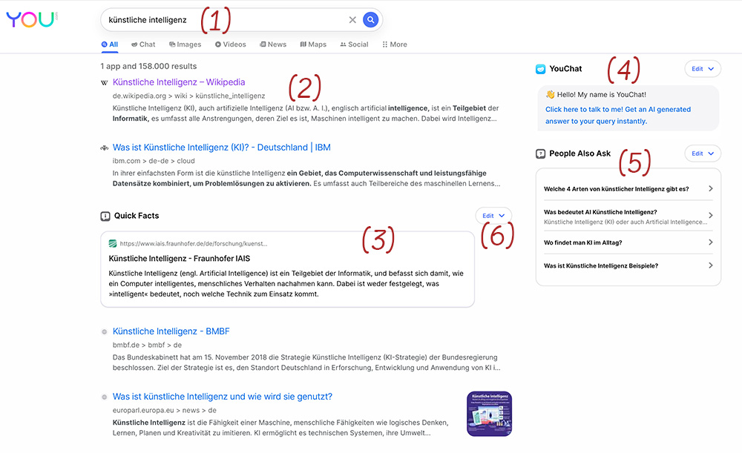Open the IBM Künstliche Intelligenz result link
Screen dimensions: 742x453
coord(221,148)
